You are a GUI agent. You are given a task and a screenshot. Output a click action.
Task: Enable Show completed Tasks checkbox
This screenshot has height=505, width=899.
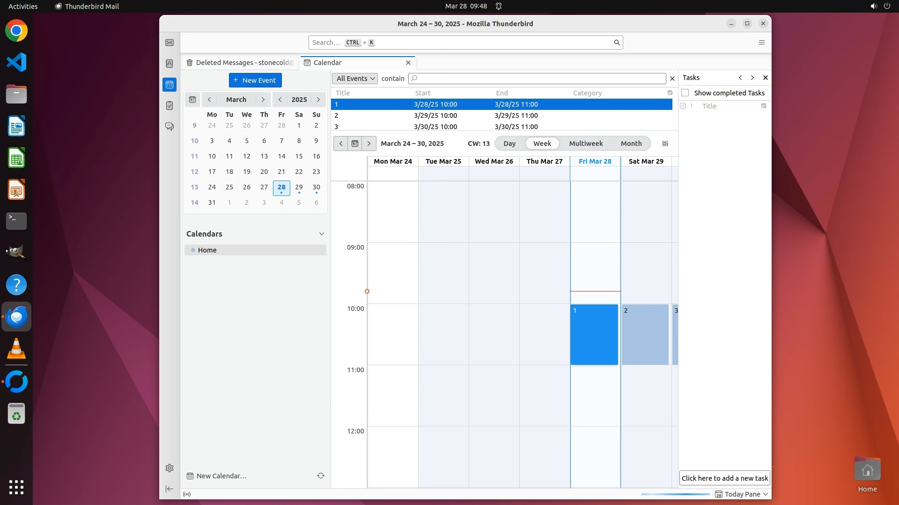coord(685,93)
